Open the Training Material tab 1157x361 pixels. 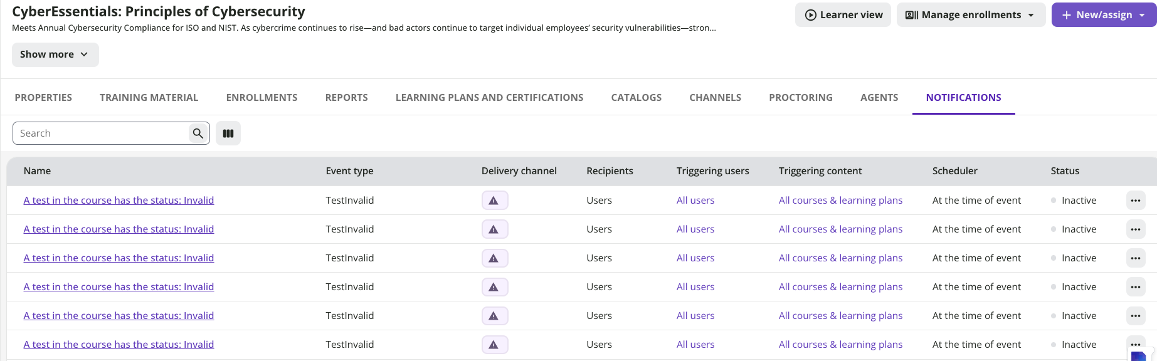[149, 98]
